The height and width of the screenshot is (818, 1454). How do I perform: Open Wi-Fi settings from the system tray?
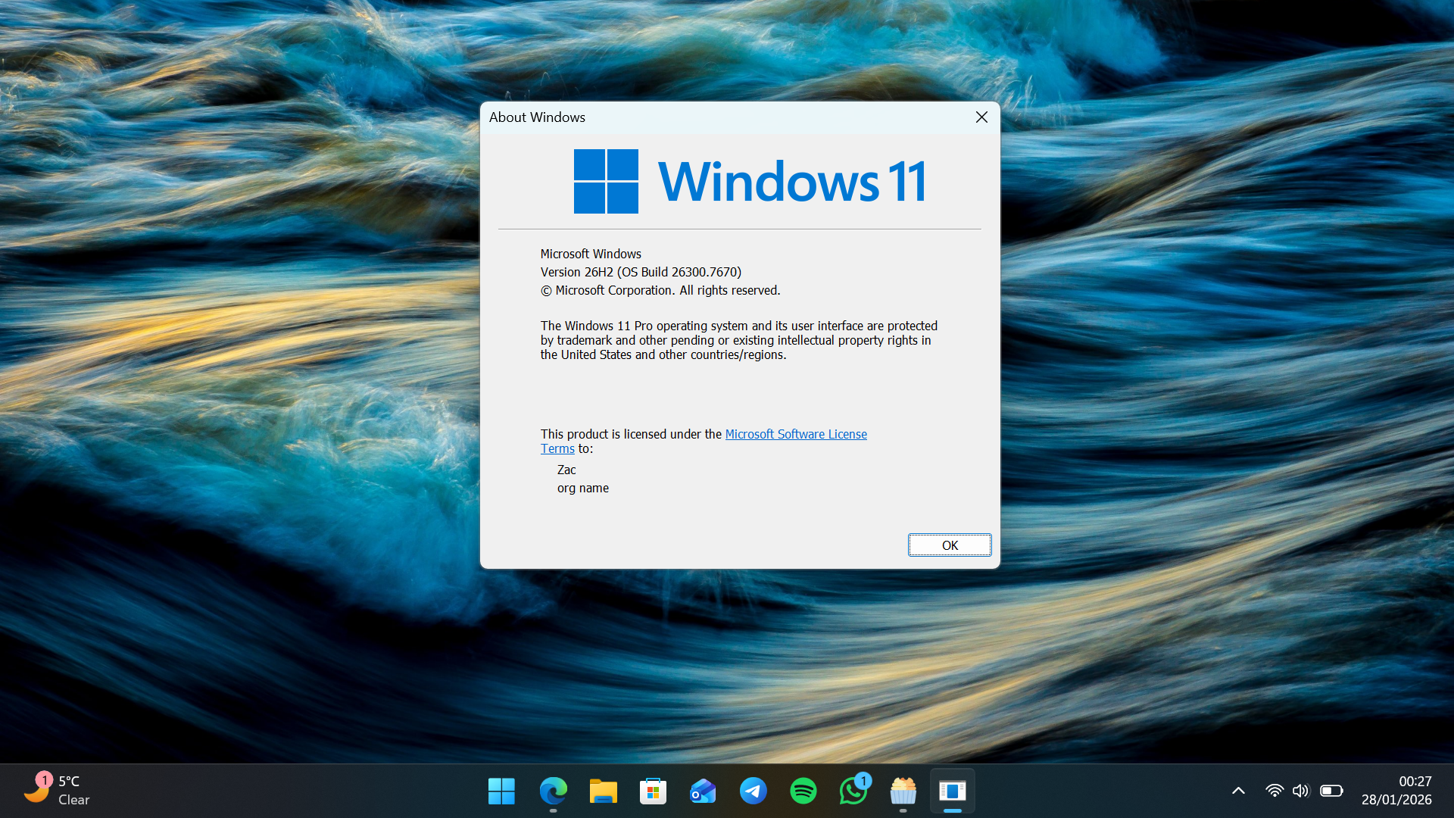click(1275, 790)
